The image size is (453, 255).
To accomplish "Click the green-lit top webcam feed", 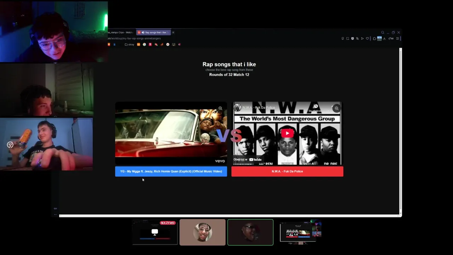I will pos(54,32).
